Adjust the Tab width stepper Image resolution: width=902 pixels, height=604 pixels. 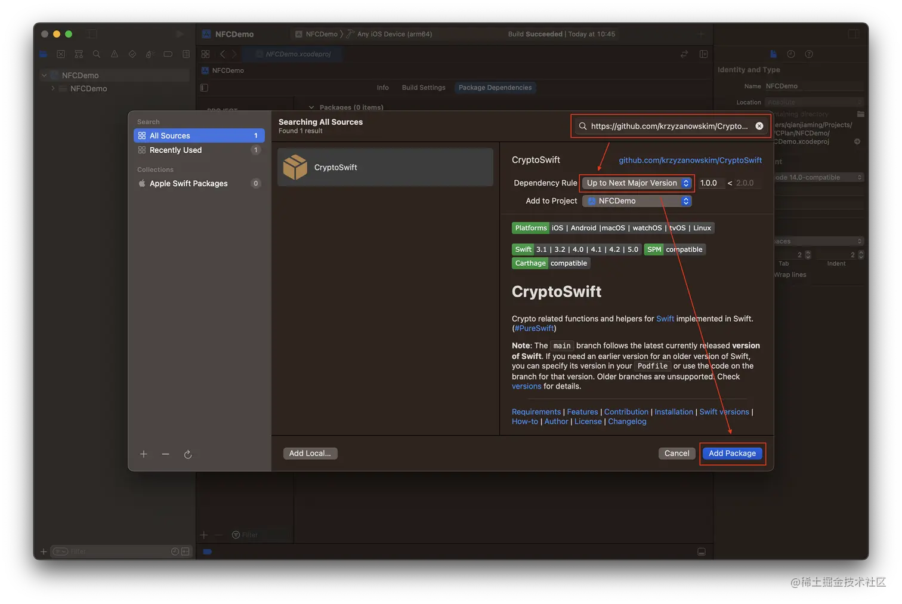coord(808,255)
